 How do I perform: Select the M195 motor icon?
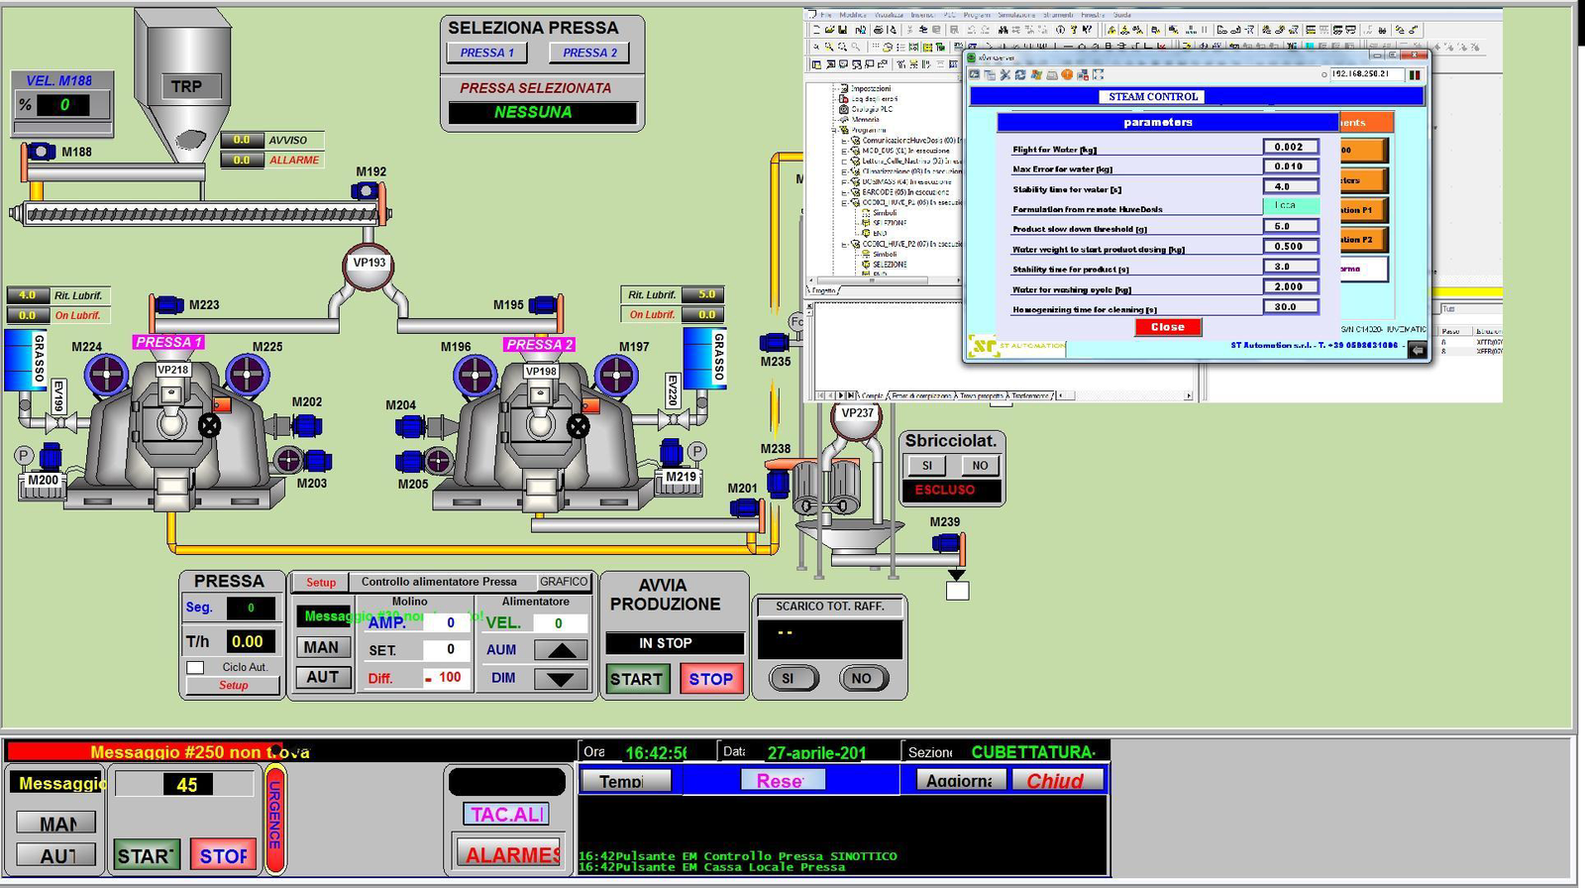click(x=543, y=305)
